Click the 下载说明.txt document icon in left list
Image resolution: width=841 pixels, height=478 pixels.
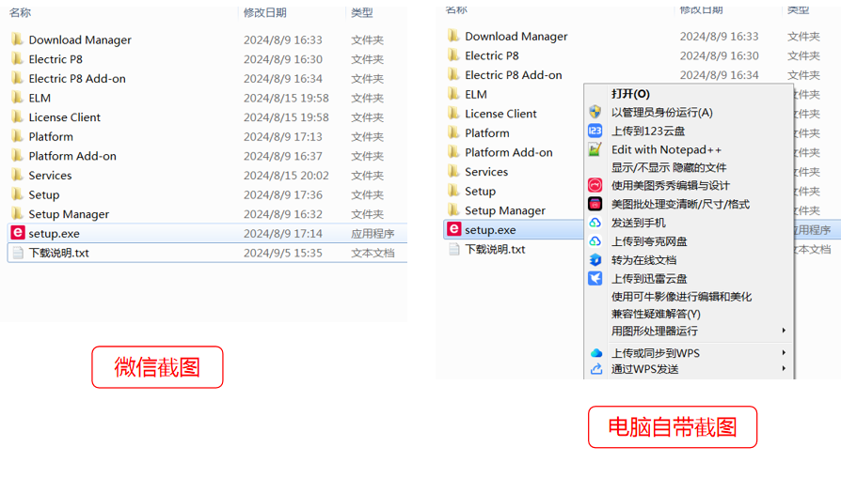tap(18, 253)
